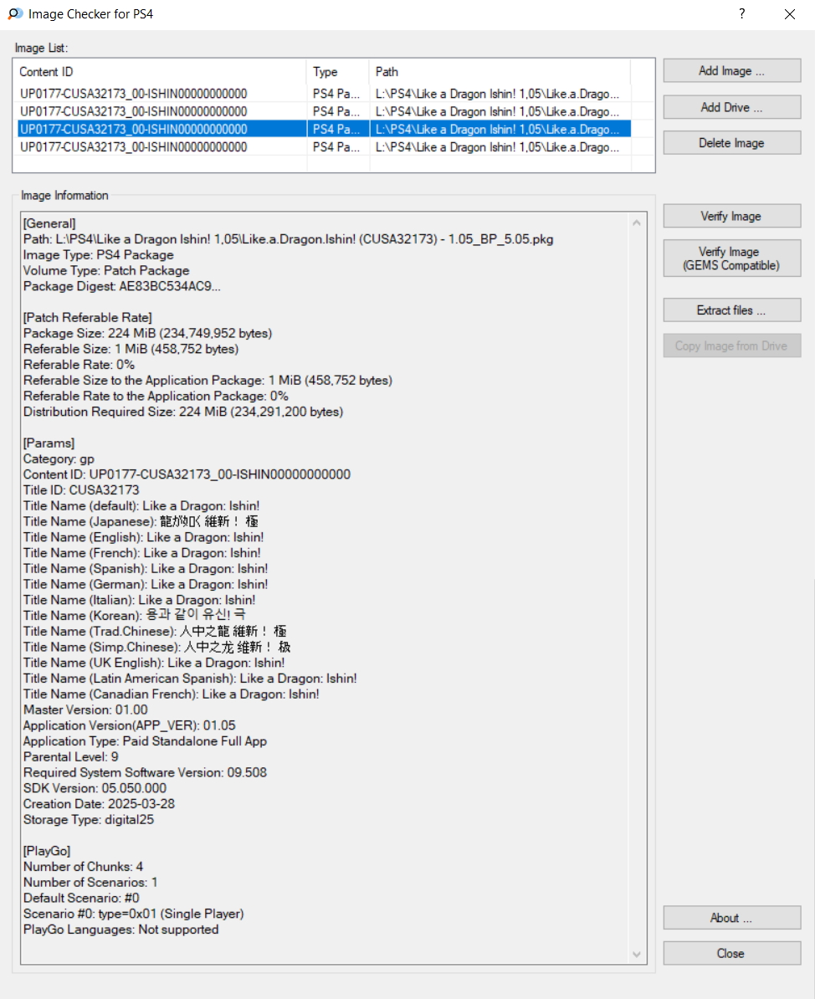Click the 'Title Name (Trad.Chinese)' line

point(155,632)
